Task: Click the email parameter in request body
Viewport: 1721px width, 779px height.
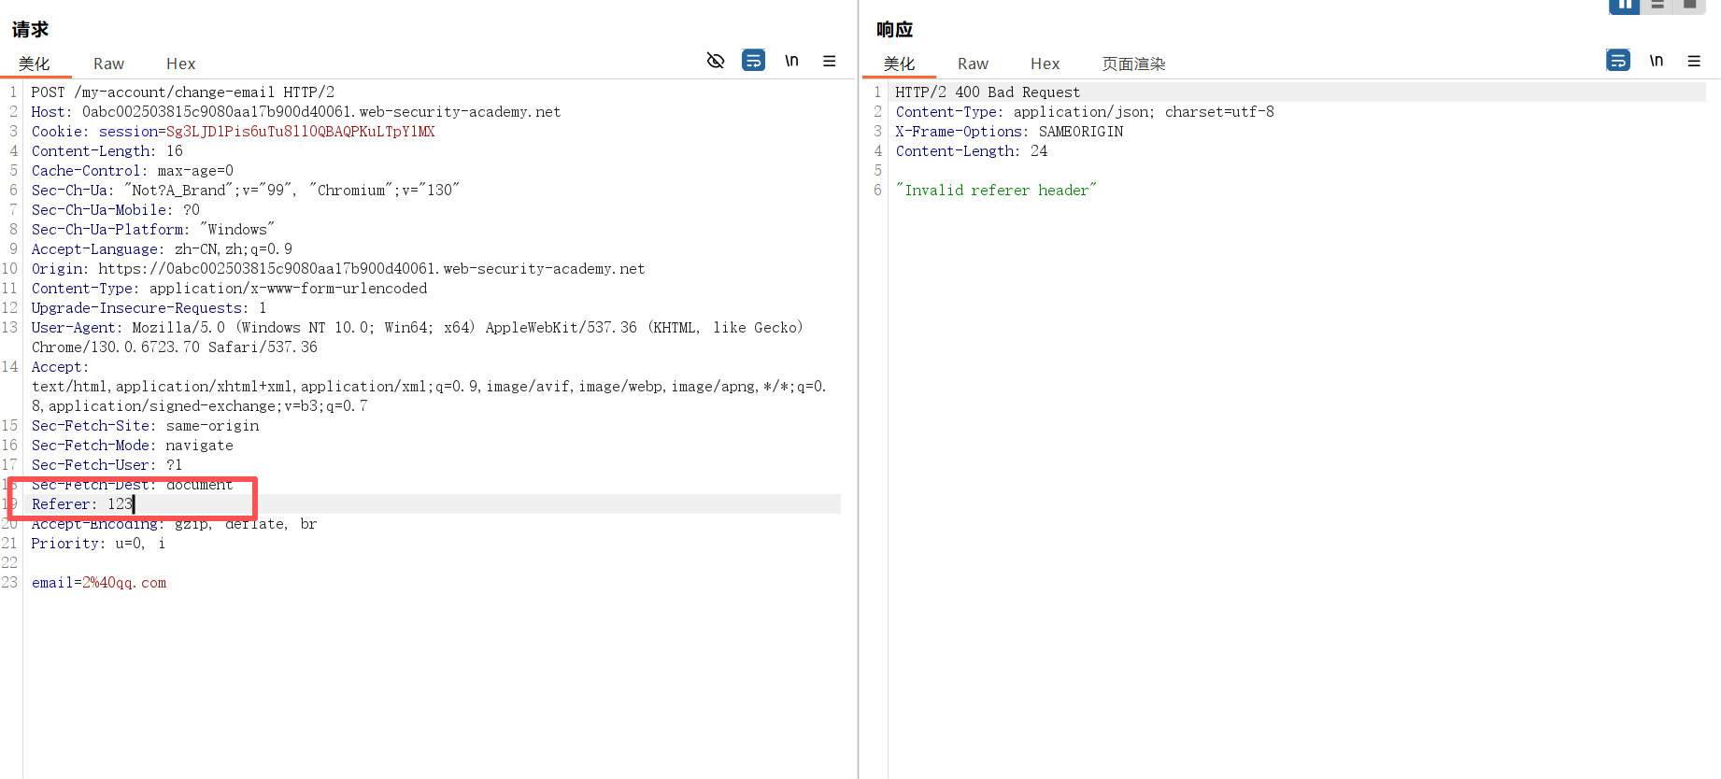Action: (99, 583)
